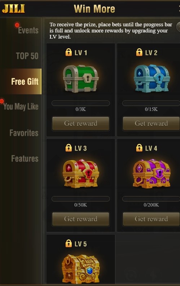Viewport: 180px width, 286px height.
Task: Click the JILI logo
Action: pyautogui.click(x=13, y=9)
